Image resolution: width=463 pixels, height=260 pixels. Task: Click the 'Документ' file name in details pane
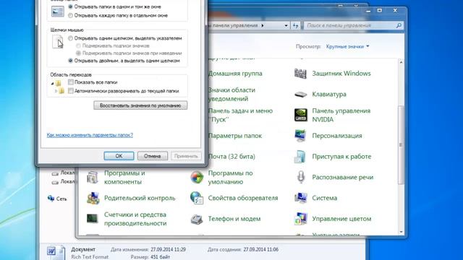[83, 249]
